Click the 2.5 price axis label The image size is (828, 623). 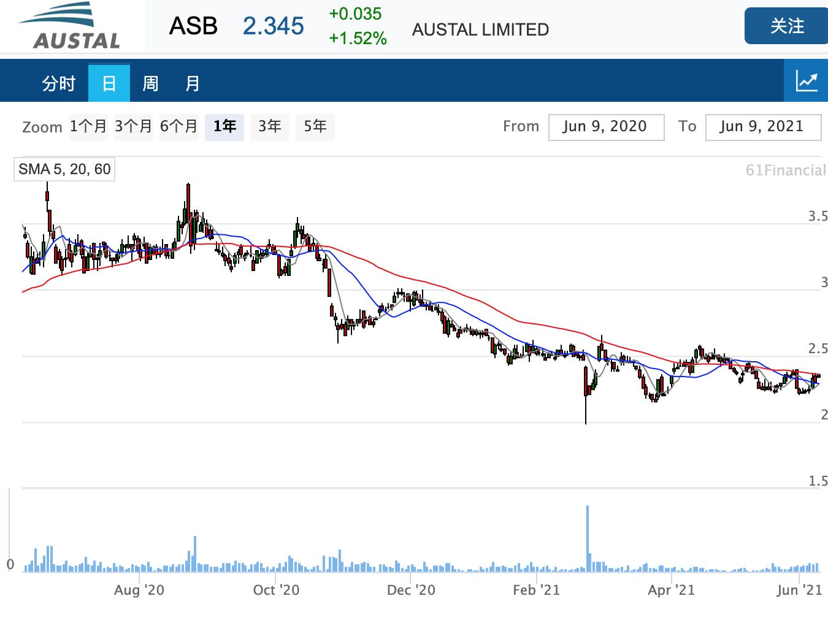(818, 348)
